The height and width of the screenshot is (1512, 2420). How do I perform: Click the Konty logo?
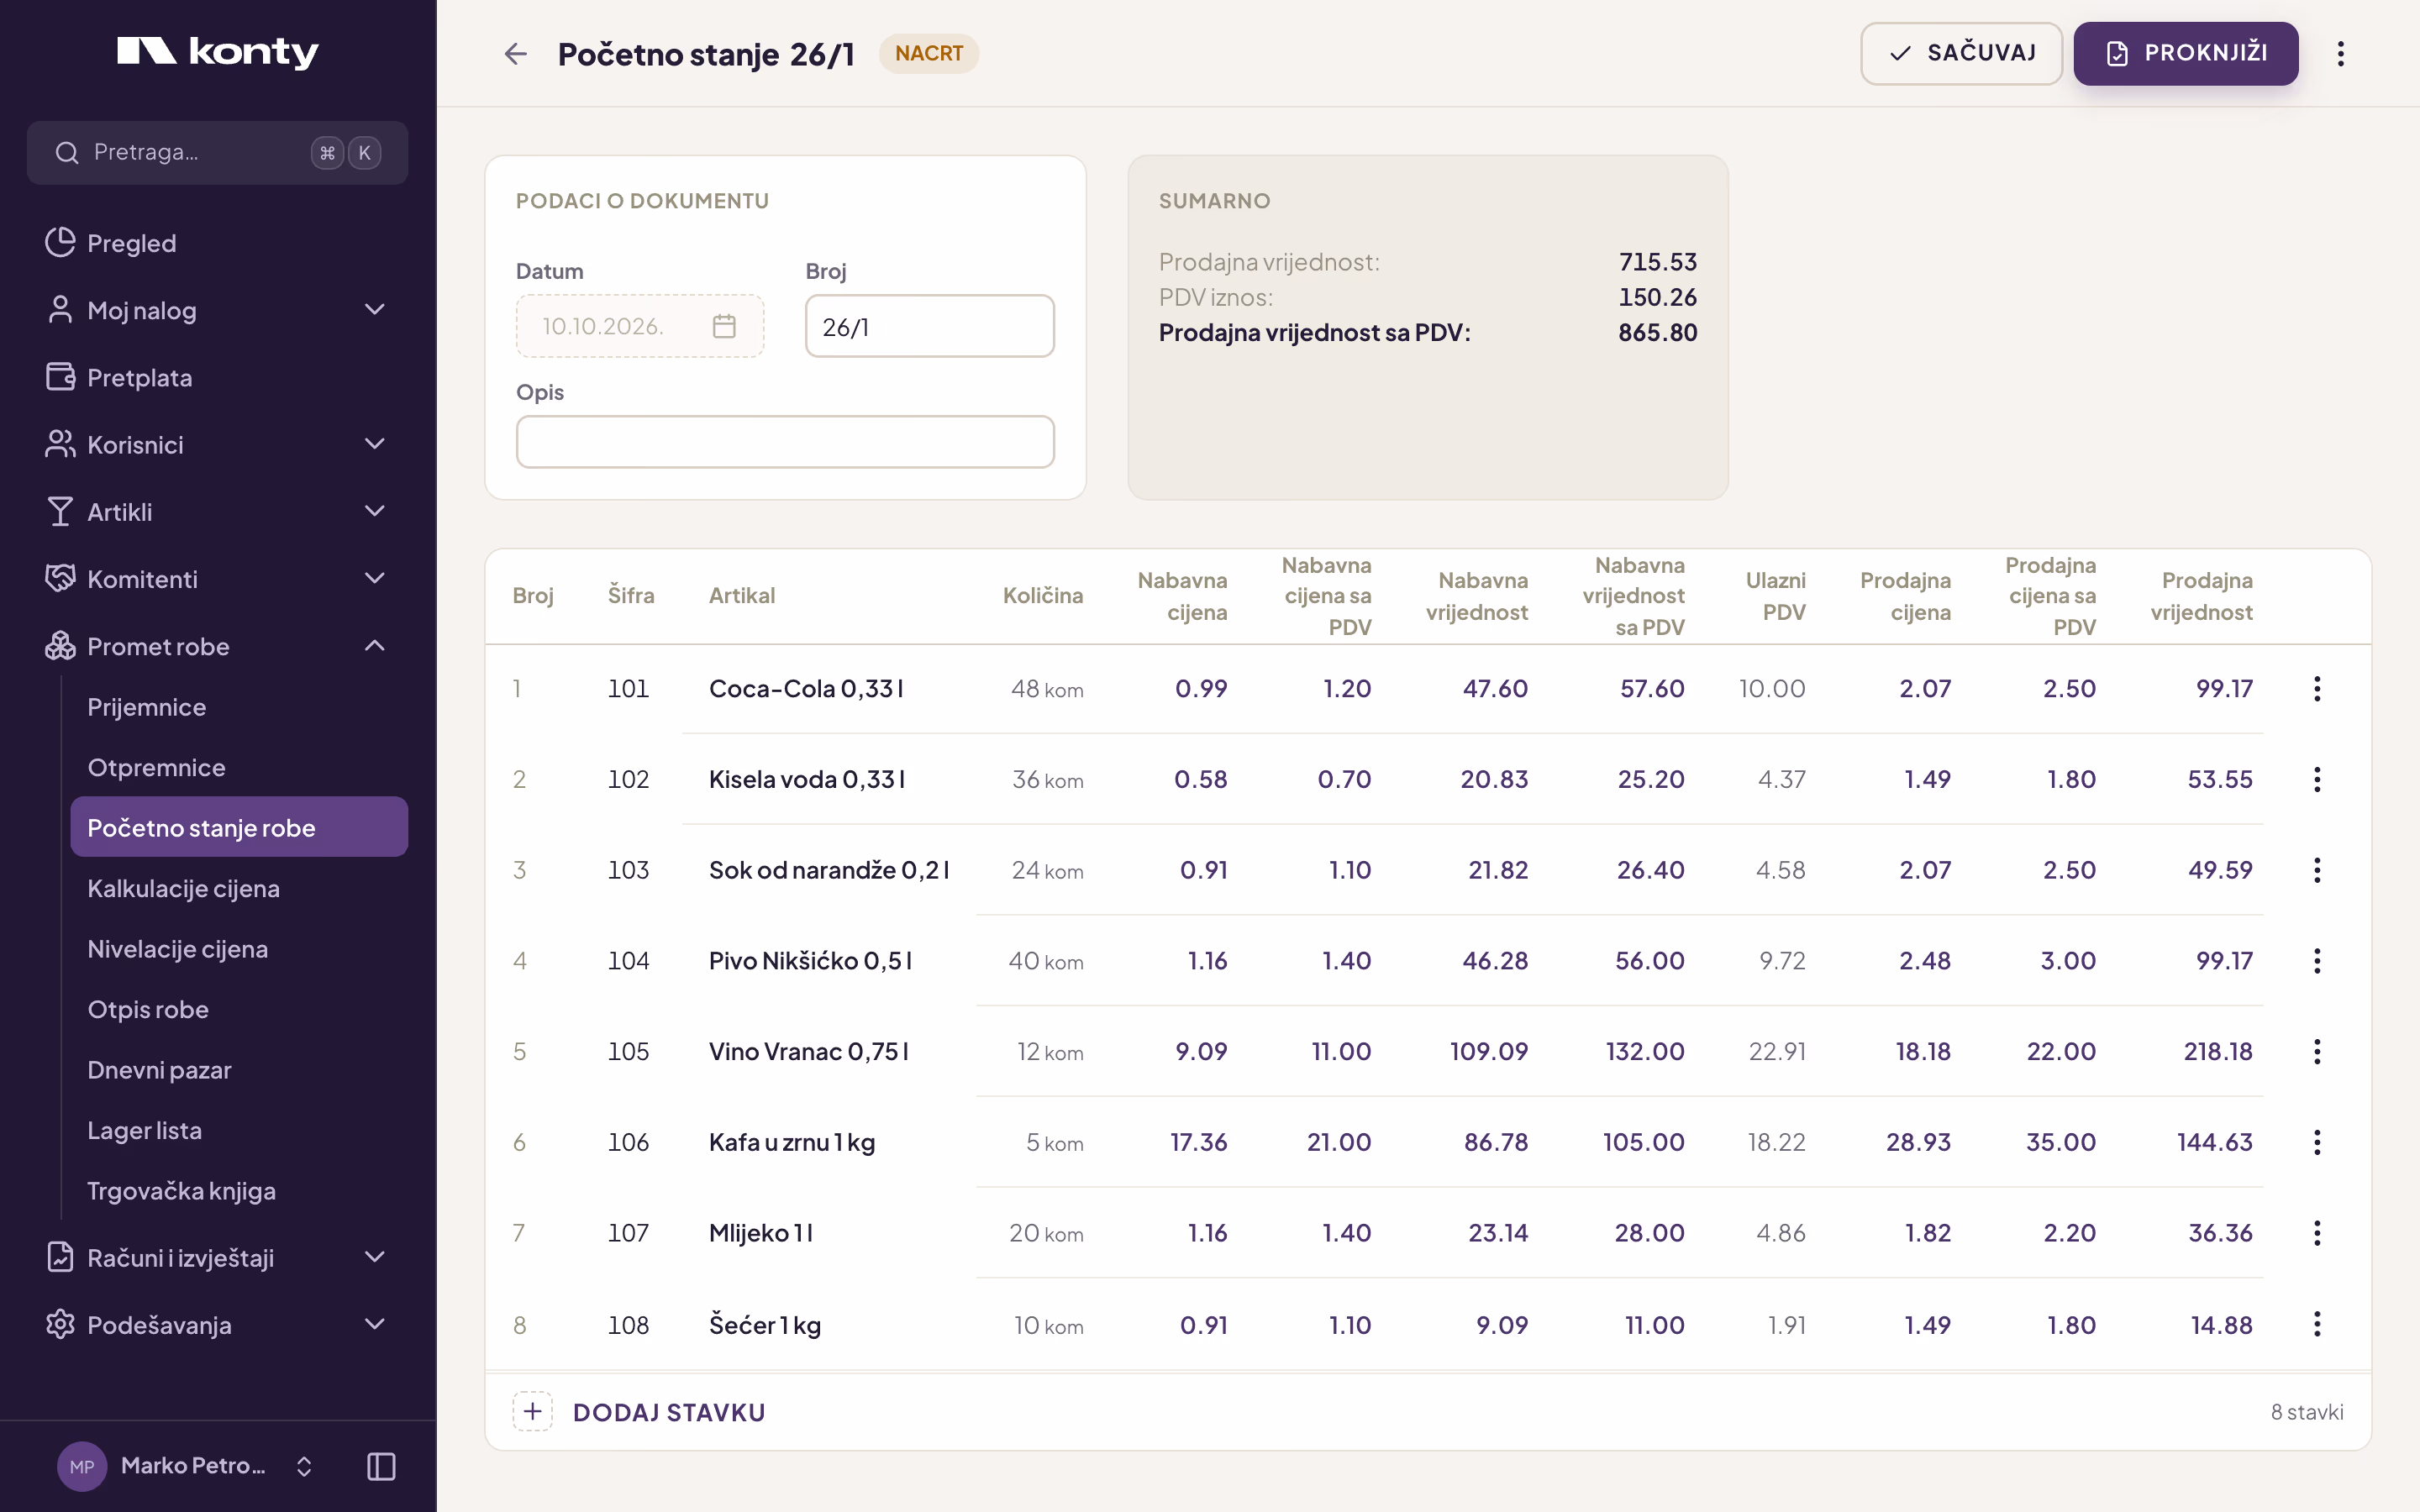[x=217, y=51]
